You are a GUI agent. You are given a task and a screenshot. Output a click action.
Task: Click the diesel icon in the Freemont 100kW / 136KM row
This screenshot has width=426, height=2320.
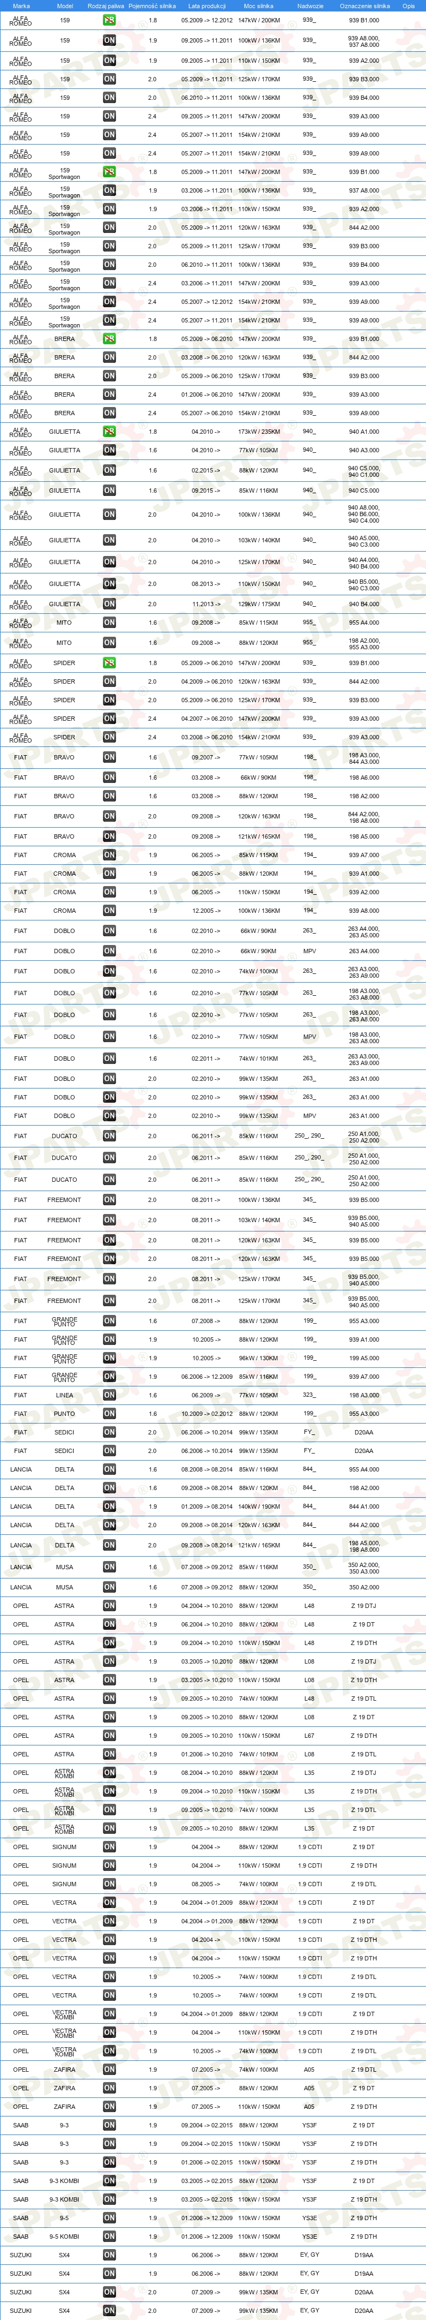point(109,1200)
